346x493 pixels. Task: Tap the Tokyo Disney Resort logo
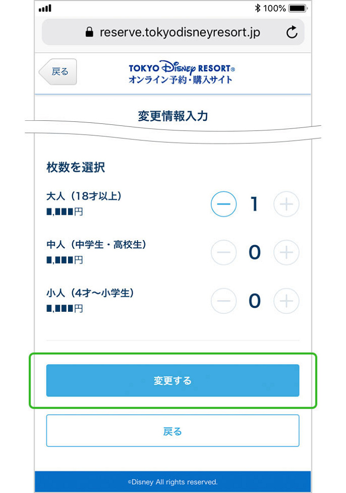click(181, 73)
